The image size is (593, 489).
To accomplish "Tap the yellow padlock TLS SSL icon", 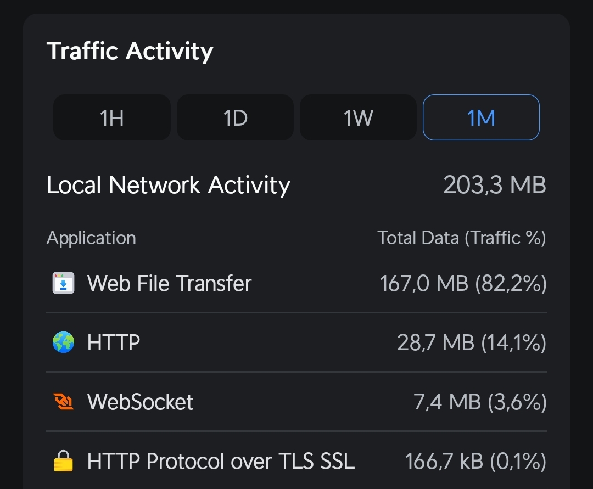I will click(x=63, y=462).
